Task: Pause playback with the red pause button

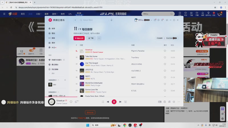Action: click(114, 102)
